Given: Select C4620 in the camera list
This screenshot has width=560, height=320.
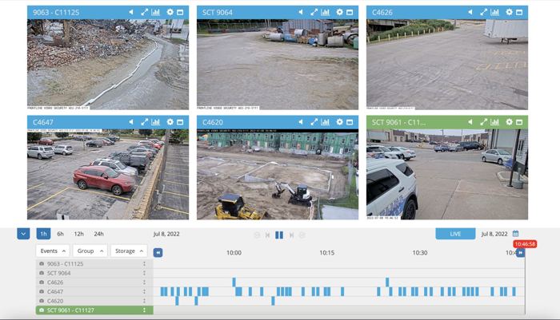Looking at the screenshot, I should 94,301.
